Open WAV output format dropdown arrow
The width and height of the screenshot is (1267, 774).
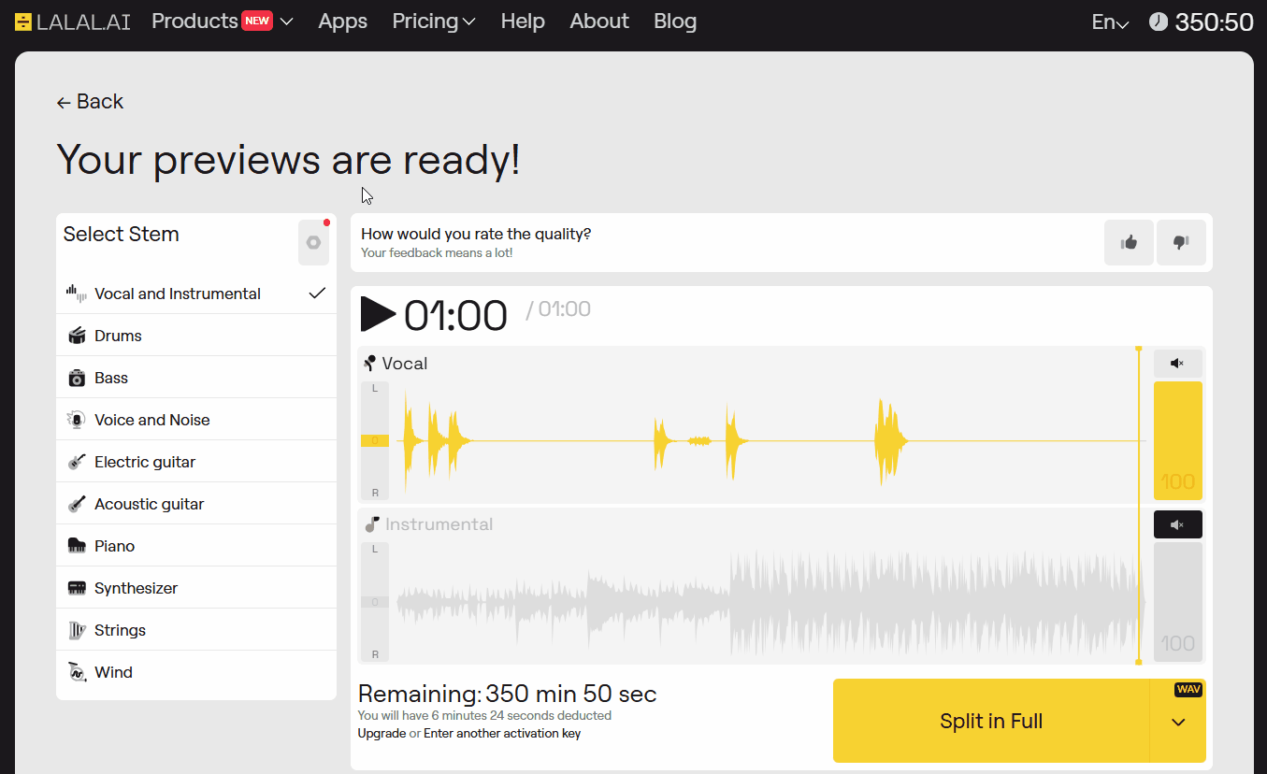click(x=1178, y=722)
